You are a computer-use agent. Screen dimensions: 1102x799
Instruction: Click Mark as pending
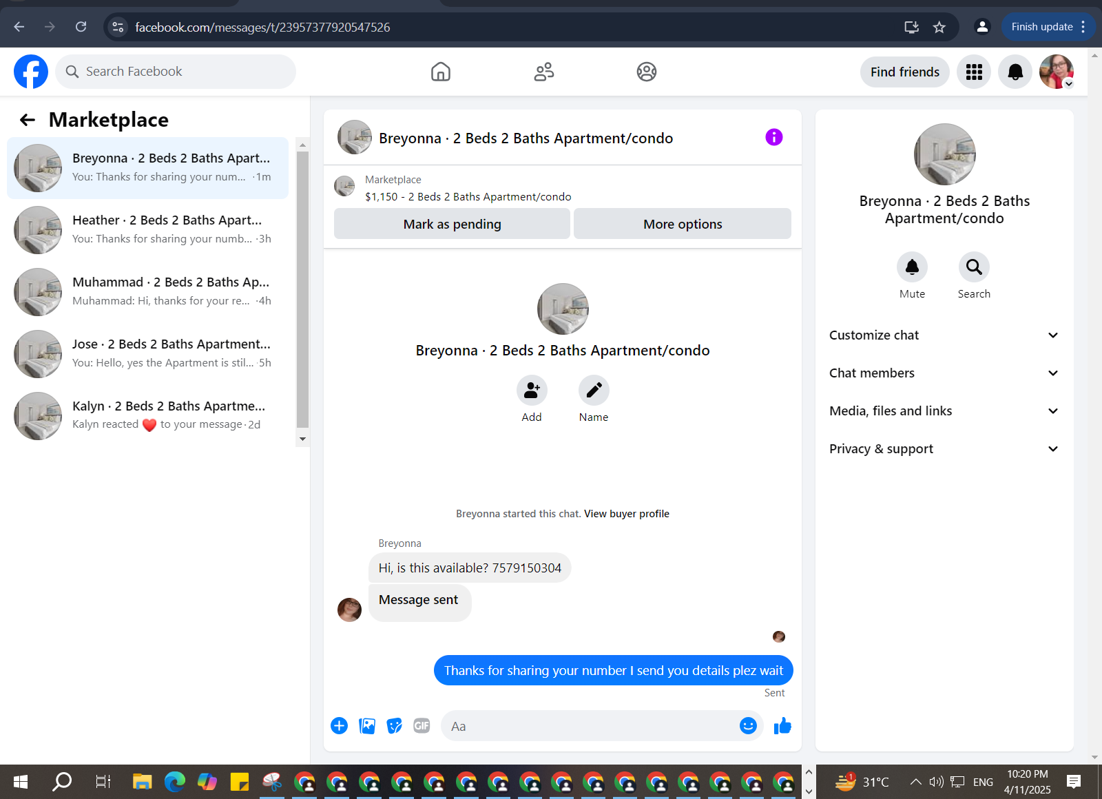click(x=452, y=224)
